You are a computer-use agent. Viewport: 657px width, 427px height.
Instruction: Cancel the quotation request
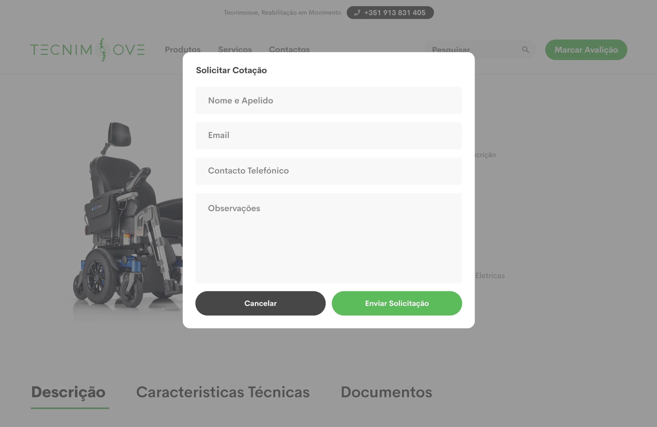[x=260, y=303]
